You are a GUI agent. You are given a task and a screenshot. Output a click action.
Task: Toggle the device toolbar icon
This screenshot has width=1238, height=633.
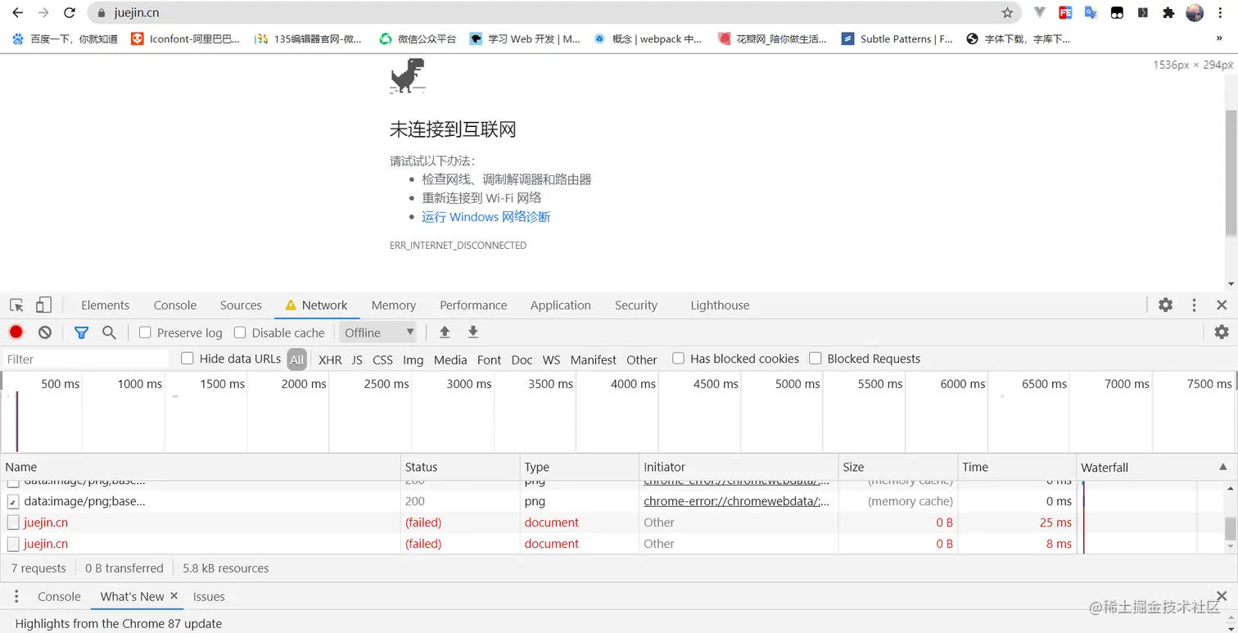pyautogui.click(x=43, y=305)
